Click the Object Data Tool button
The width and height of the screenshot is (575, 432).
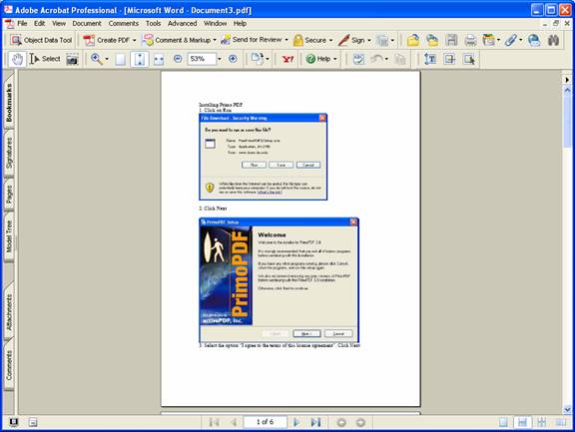click(42, 40)
